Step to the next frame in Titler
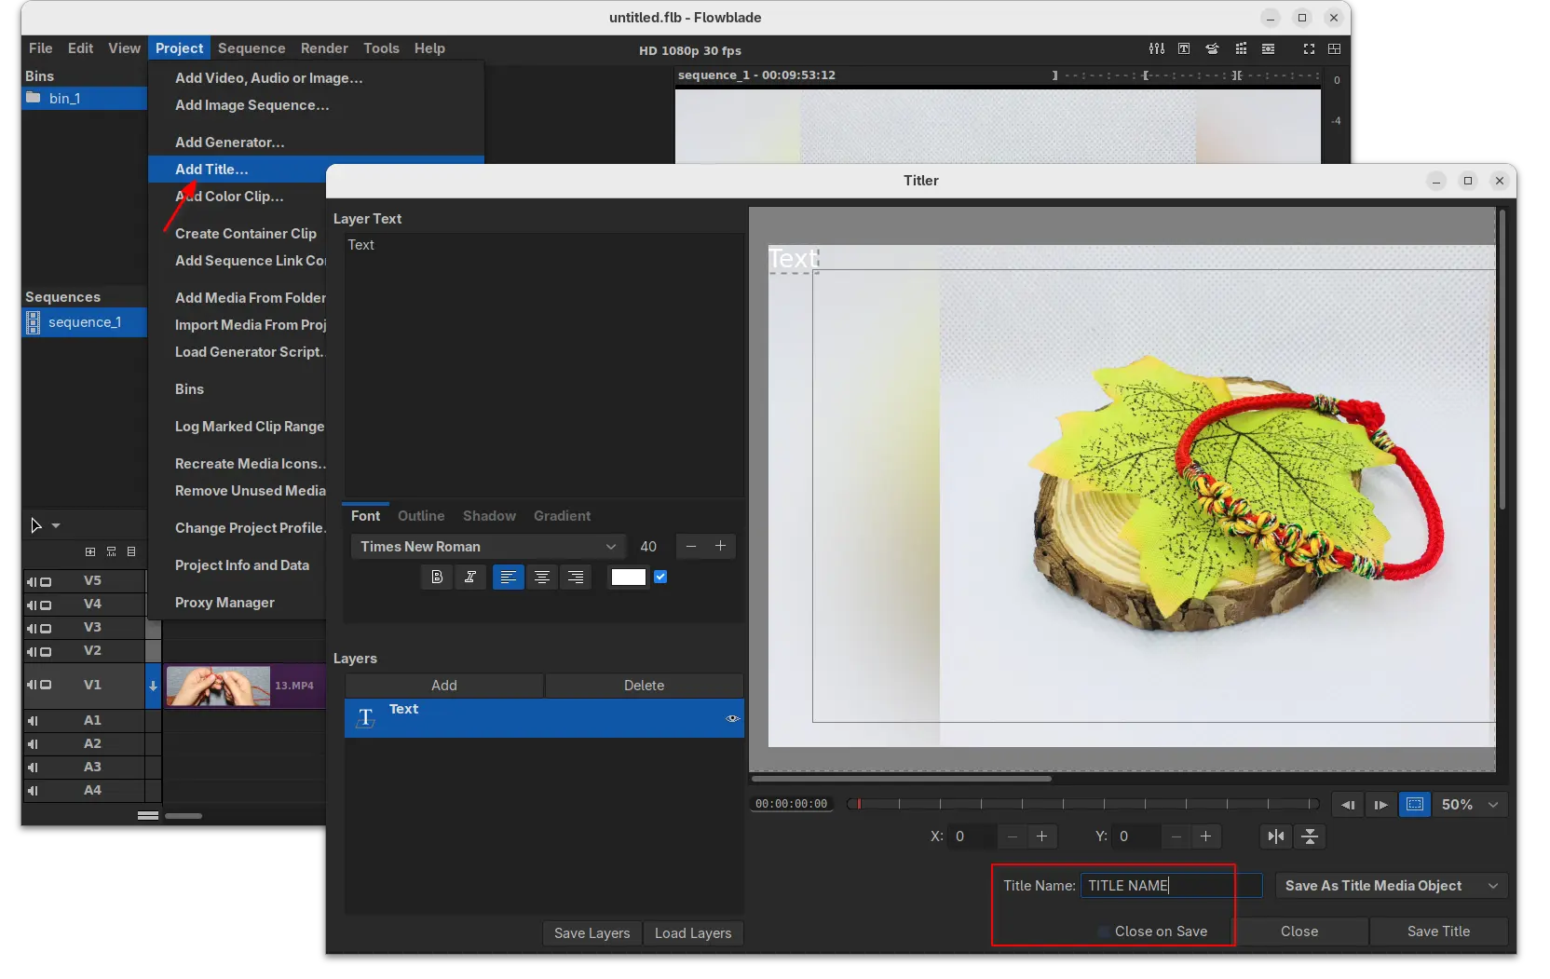The image size is (1550, 979). [x=1380, y=805]
